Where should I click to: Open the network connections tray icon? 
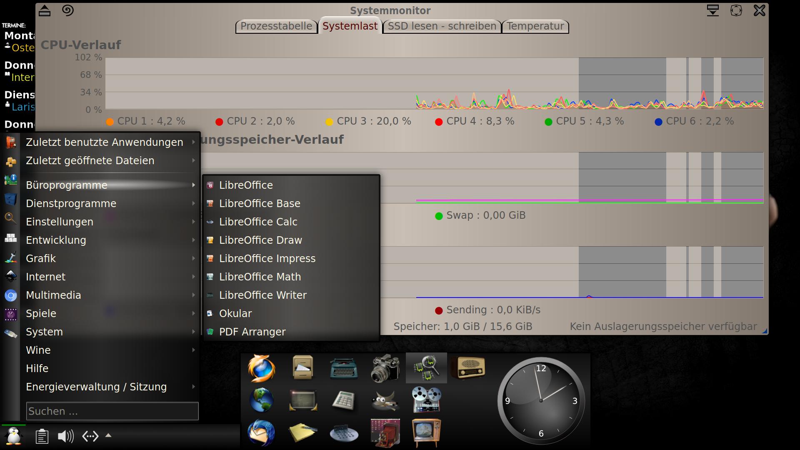point(90,436)
